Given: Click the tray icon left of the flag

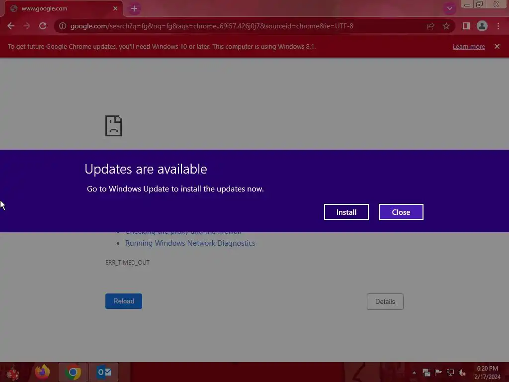Looking at the screenshot, I should coord(426,372).
